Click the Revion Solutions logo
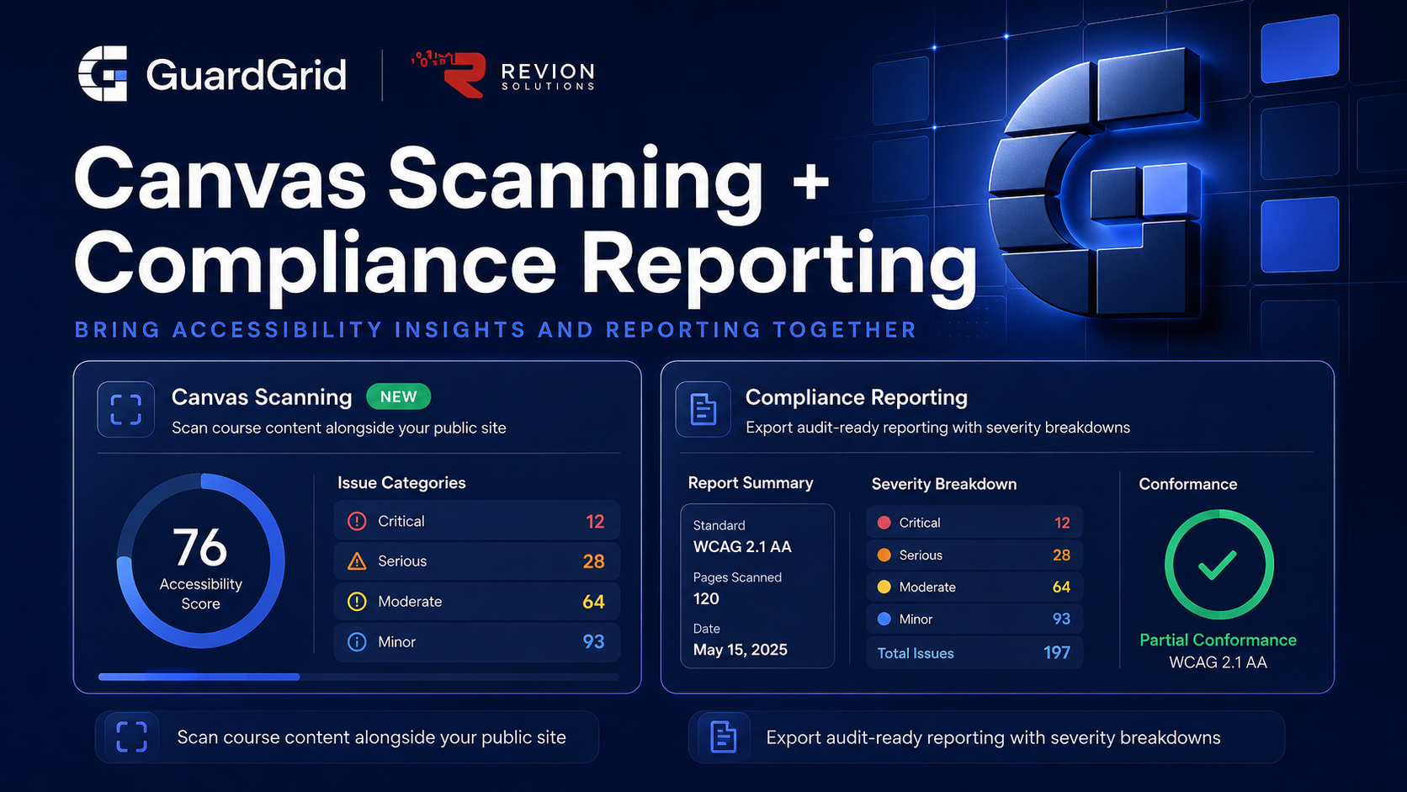Image resolution: width=1407 pixels, height=792 pixels. (x=503, y=74)
